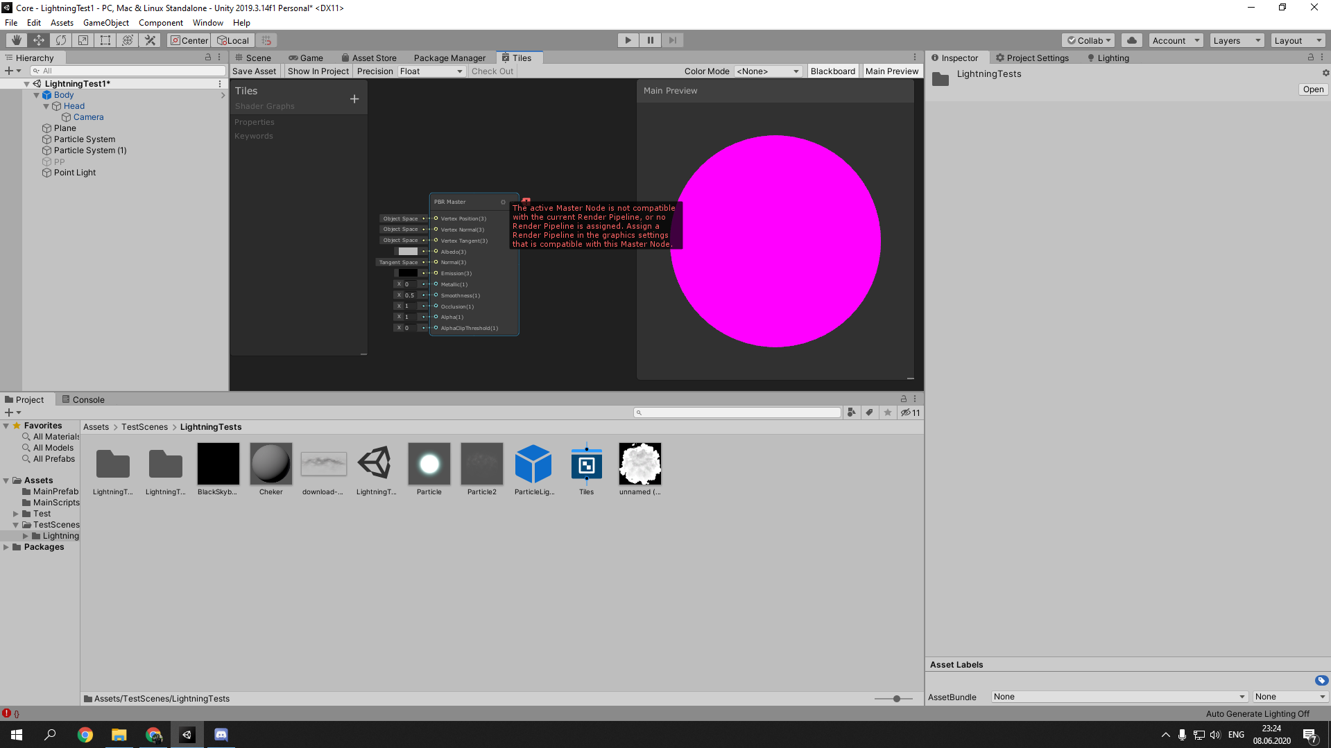Open Windows Start menu
Image resolution: width=1331 pixels, height=748 pixels.
click(x=17, y=735)
